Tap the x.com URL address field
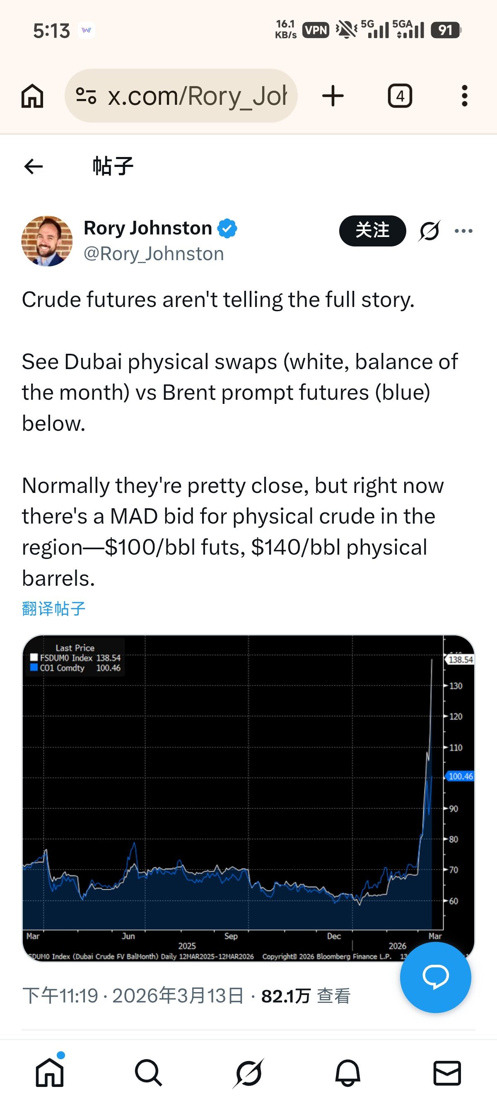Image resolution: width=497 pixels, height=1106 pixels. 198,96
